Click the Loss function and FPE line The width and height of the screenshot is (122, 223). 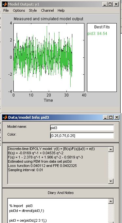pos(42,166)
